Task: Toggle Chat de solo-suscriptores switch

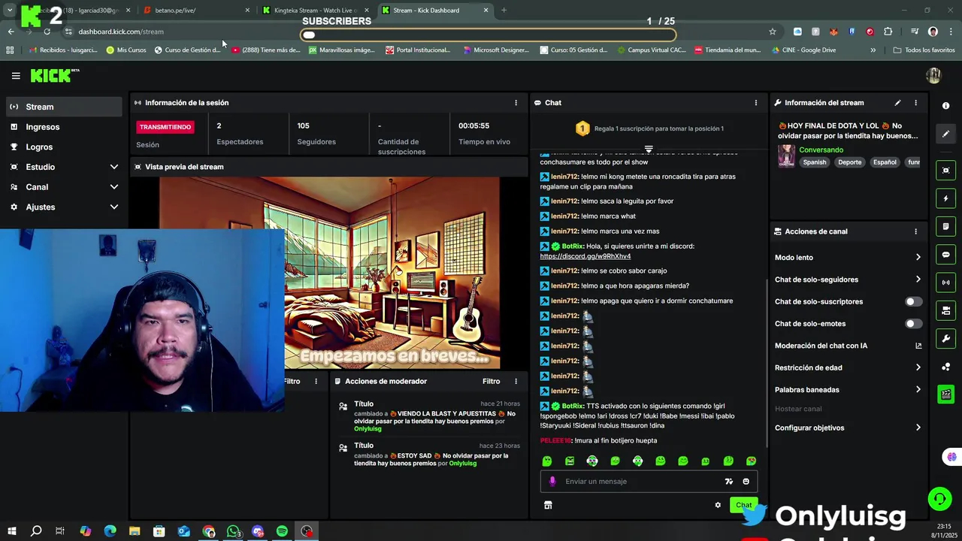Action: (913, 302)
